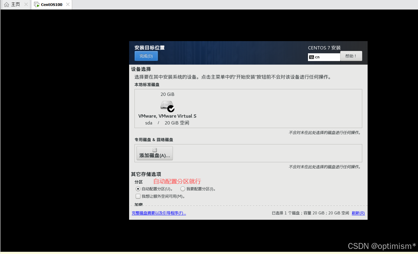Viewport: 418px width, 254px height.
Task: Open help with the 帮助! button
Action: pos(351,56)
